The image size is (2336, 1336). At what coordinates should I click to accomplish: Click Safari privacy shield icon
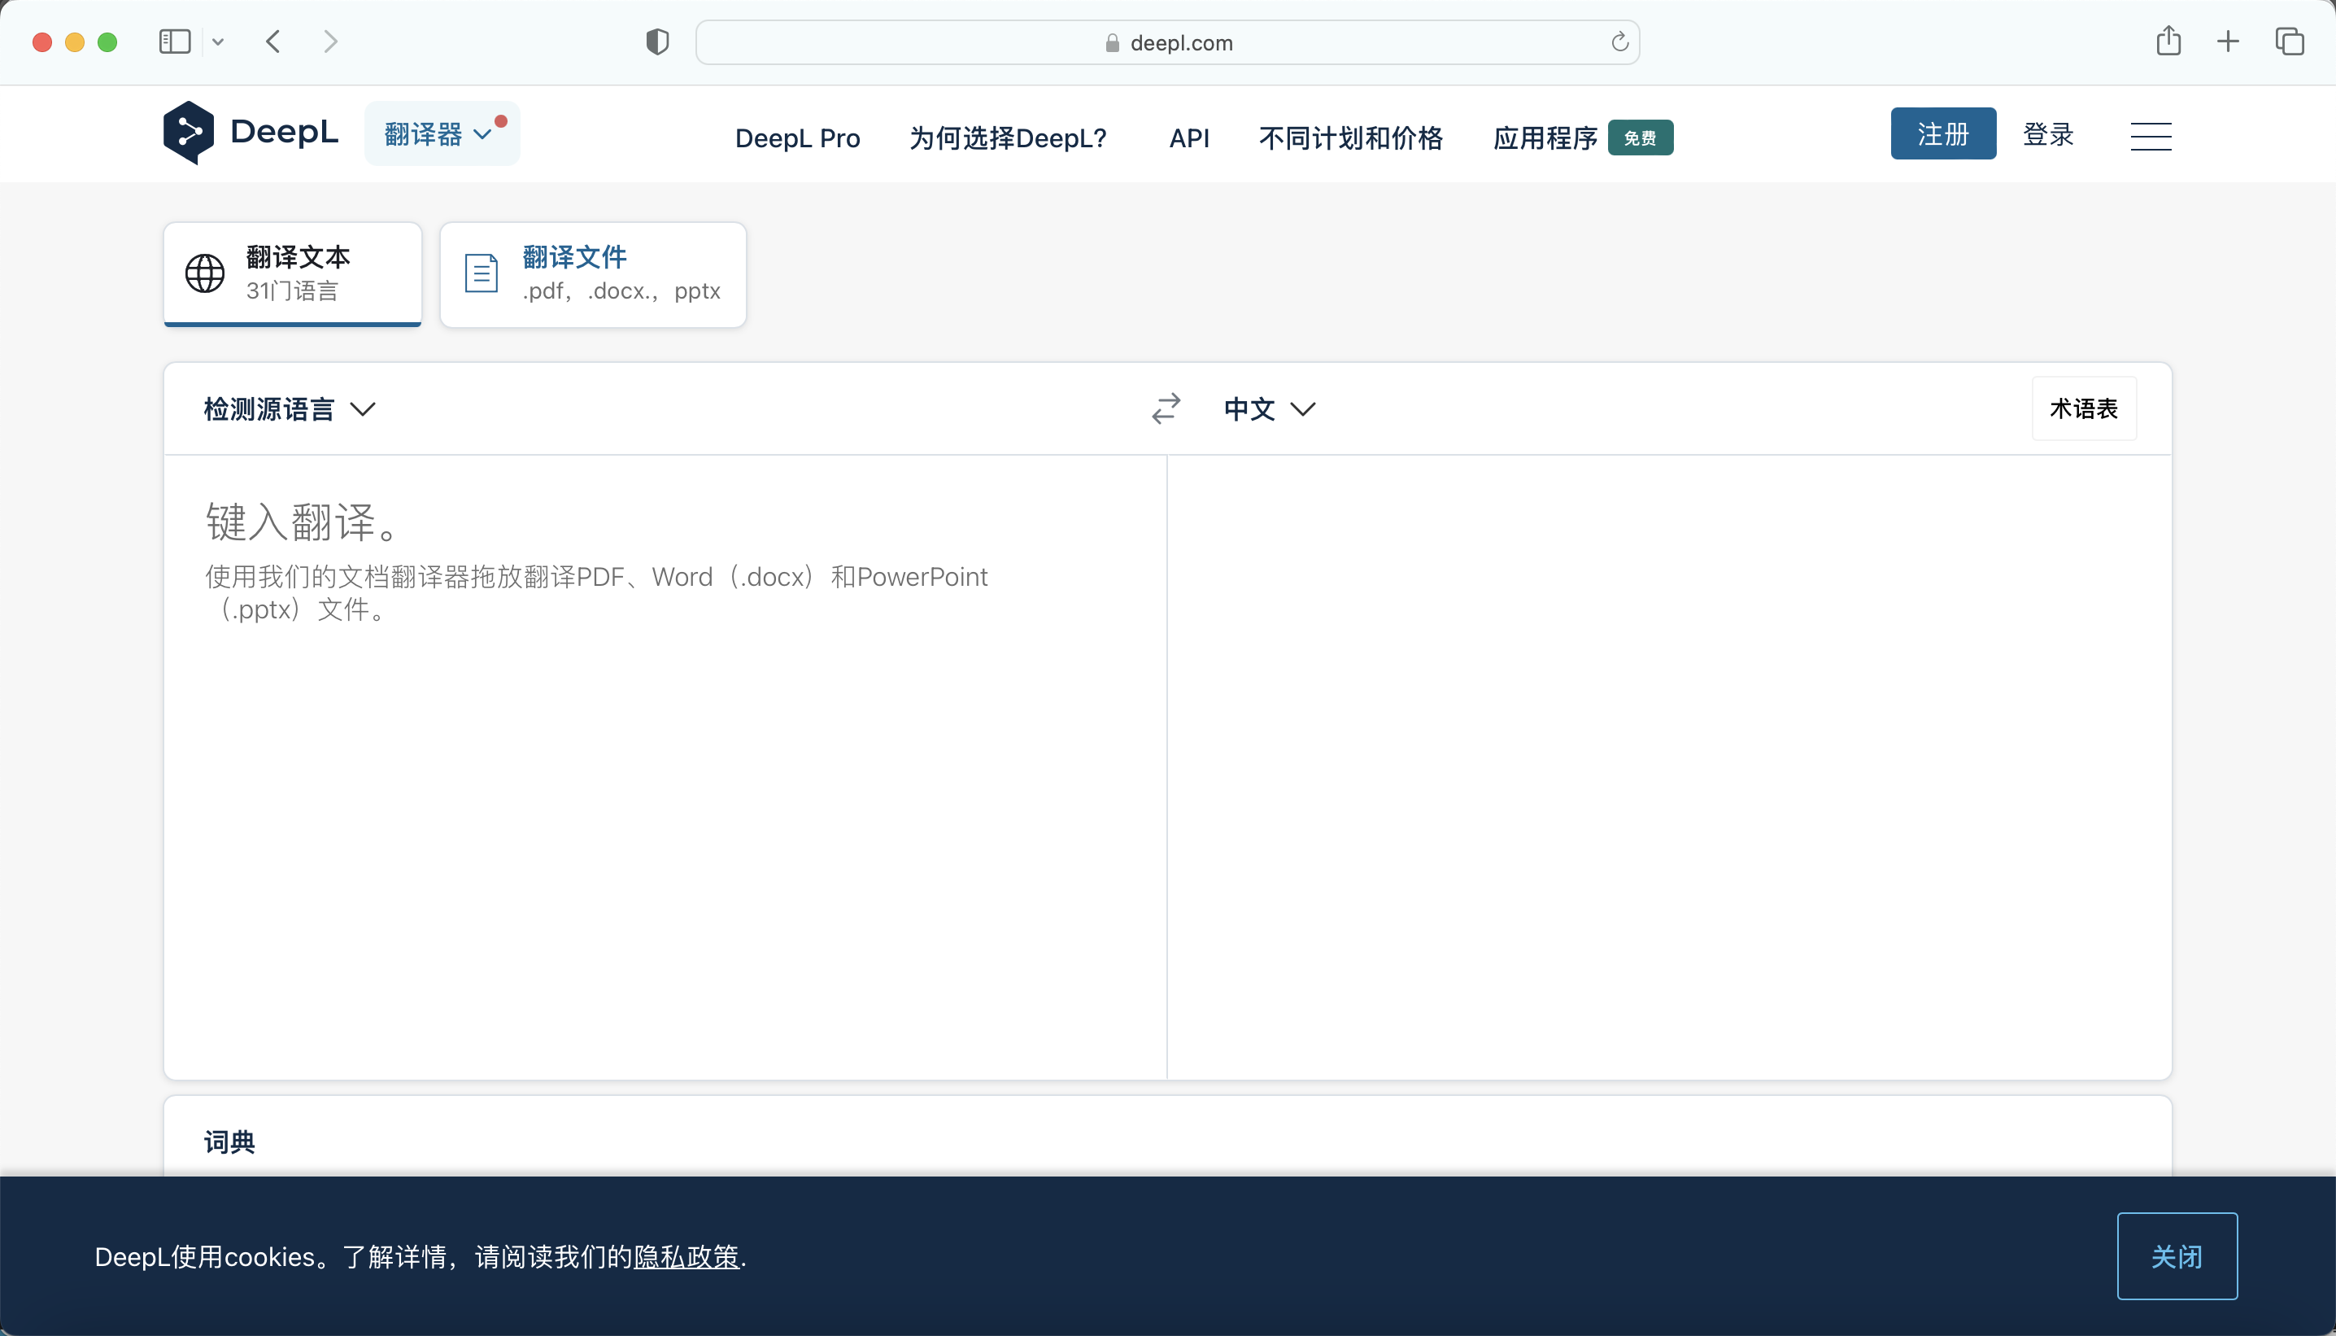657,42
